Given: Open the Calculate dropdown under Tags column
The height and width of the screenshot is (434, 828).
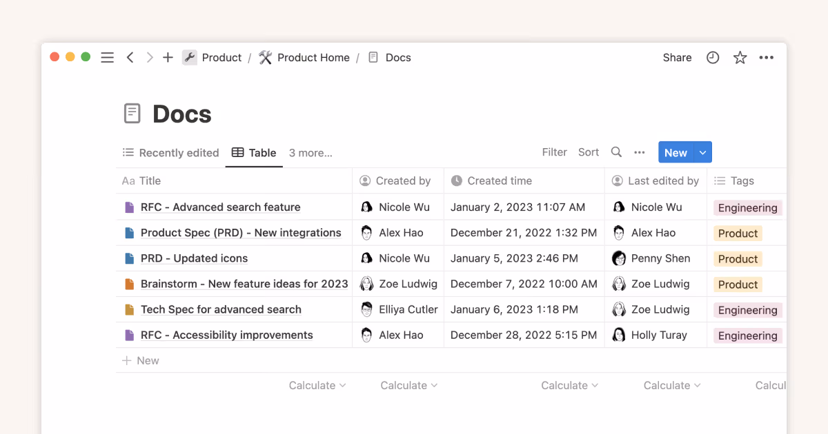Looking at the screenshot, I should 771,385.
